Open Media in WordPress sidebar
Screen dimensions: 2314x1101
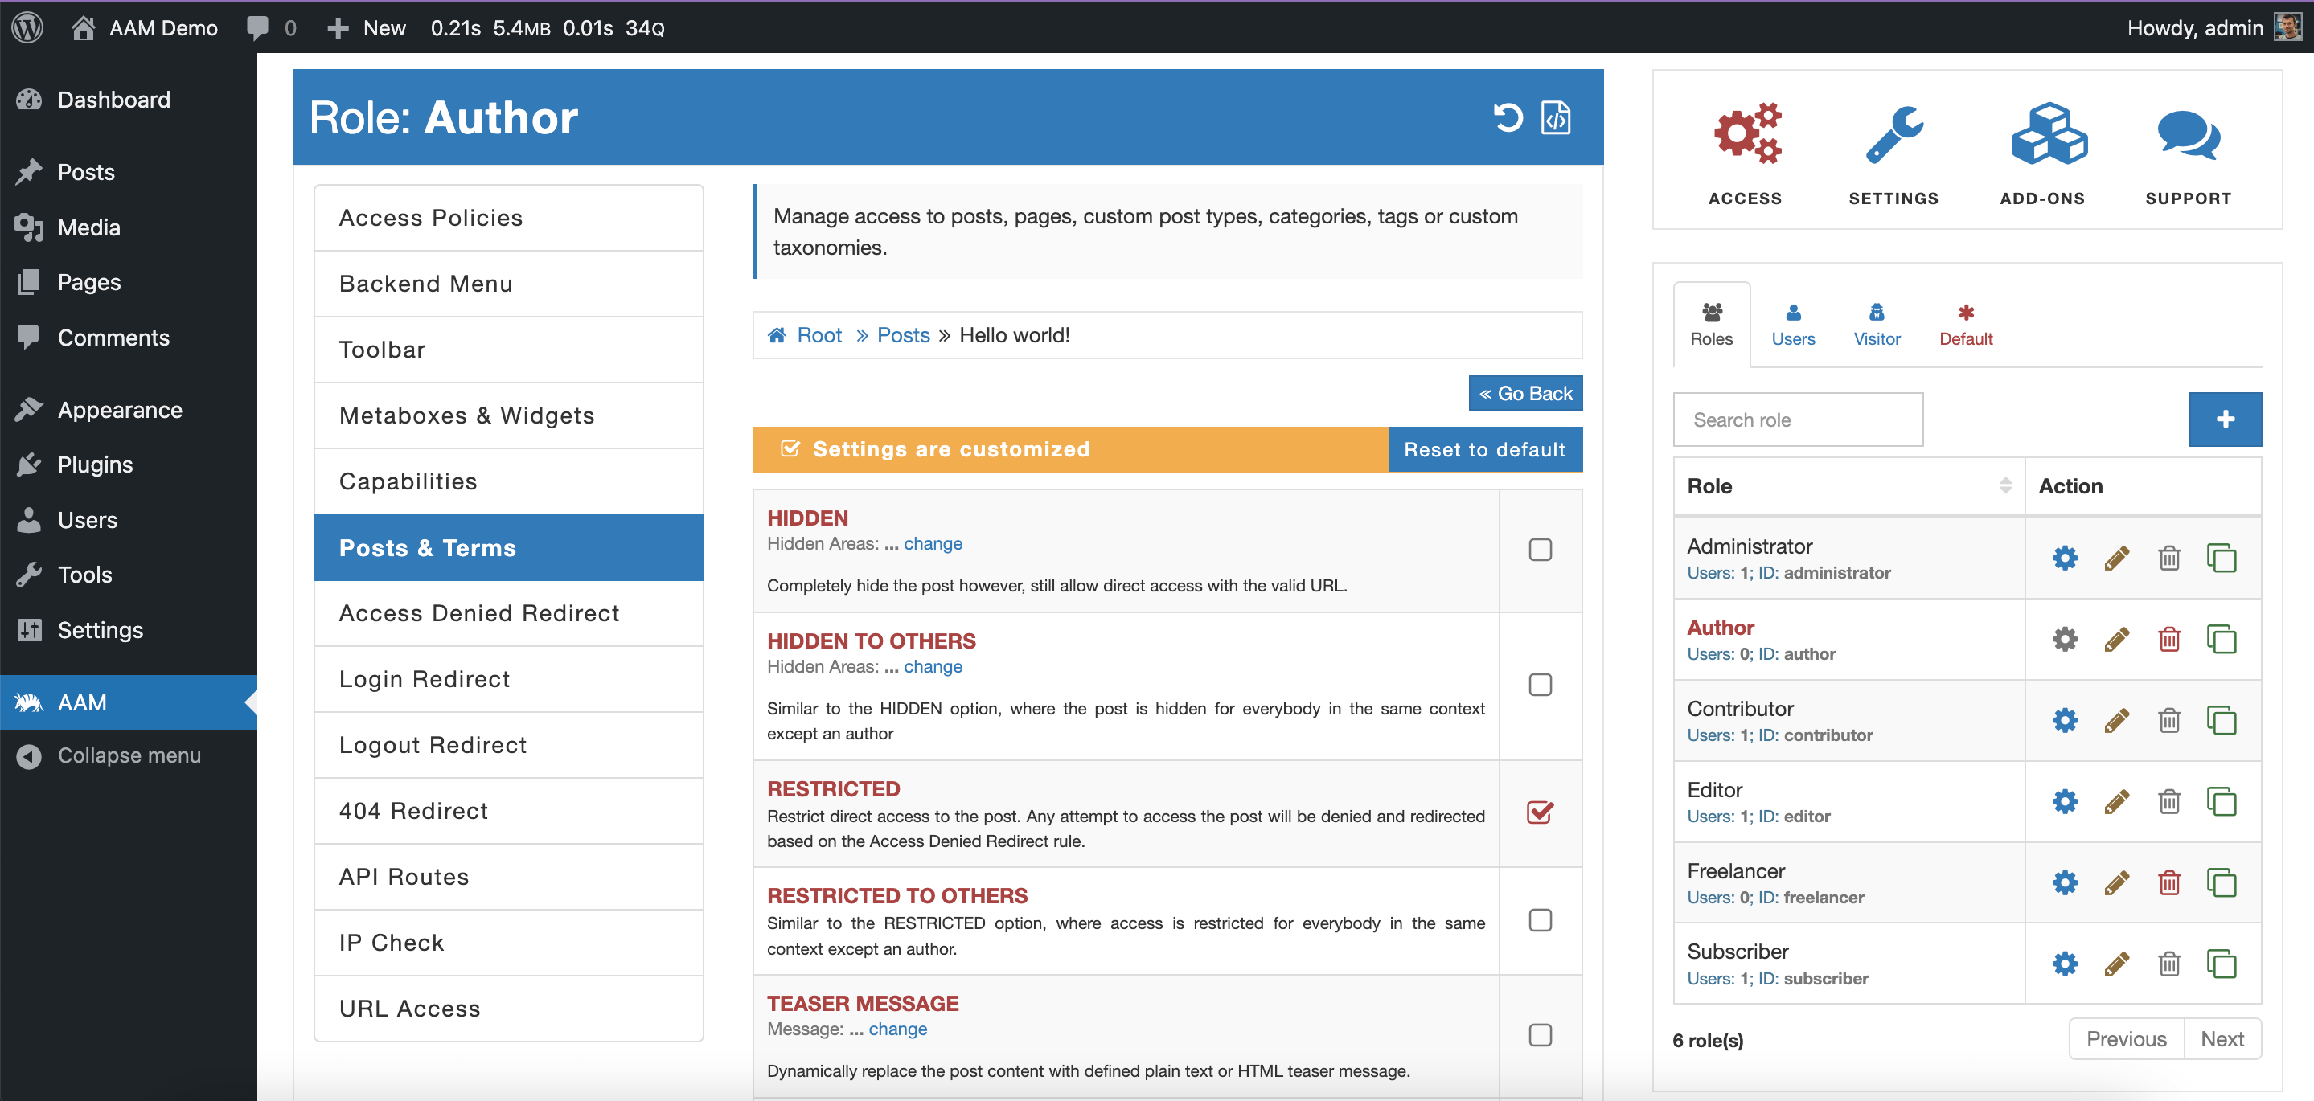pos(129,227)
